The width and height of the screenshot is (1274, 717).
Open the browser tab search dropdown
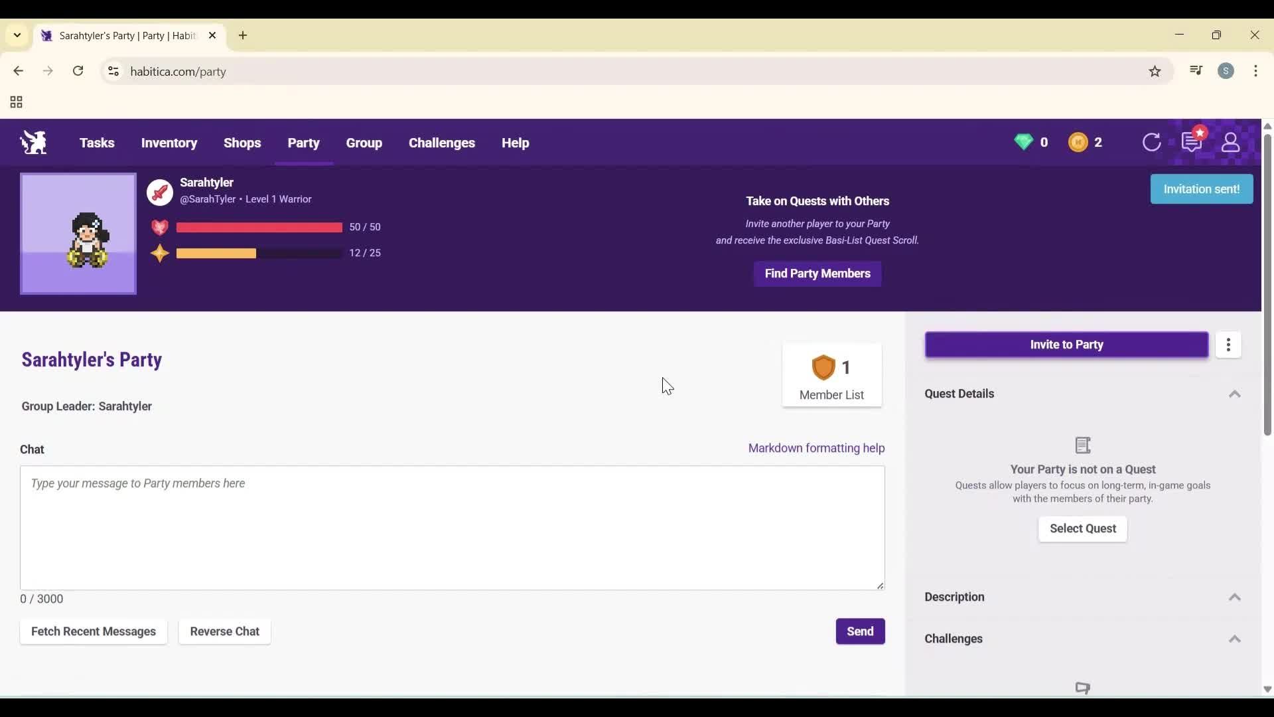click(x=17, y=35)
